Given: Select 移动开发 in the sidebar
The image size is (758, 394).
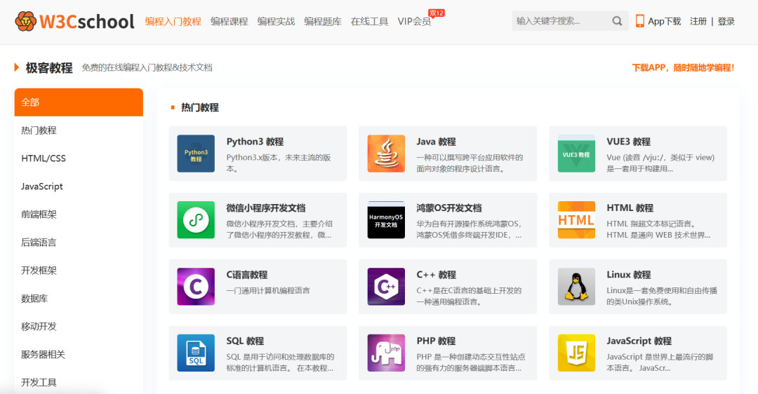Looking at the screenshot, I should click(79, 327).
